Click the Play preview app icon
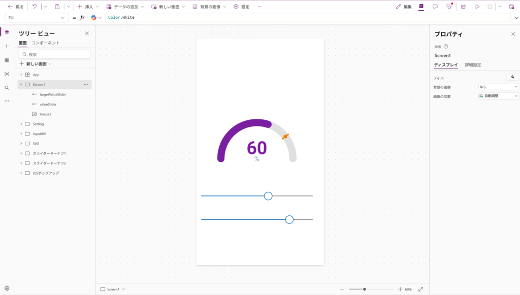 tap(477, 7)
